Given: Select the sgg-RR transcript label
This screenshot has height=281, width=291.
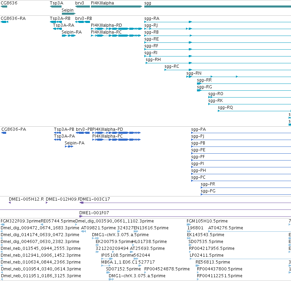Looking at the screenshot, I should (204, 80).
